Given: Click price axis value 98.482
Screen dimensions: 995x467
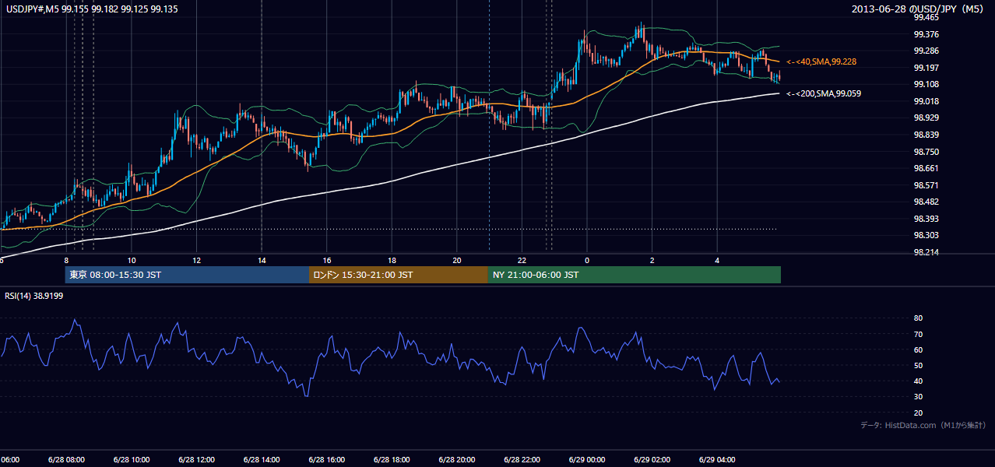Looking at the screenshot, I should (926, 202).
